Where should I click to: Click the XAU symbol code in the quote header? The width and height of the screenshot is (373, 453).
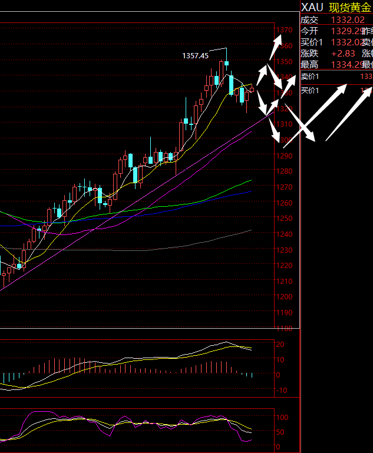[312, 8]
